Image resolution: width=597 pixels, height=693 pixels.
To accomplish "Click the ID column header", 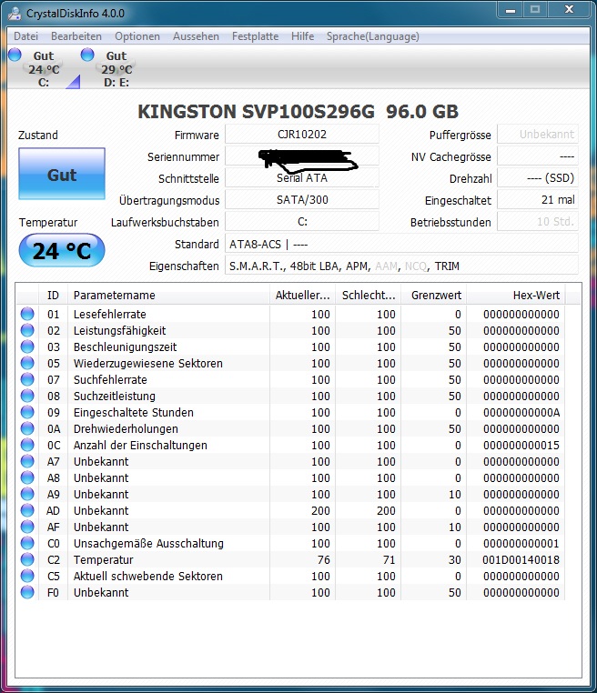I will 53,295.
